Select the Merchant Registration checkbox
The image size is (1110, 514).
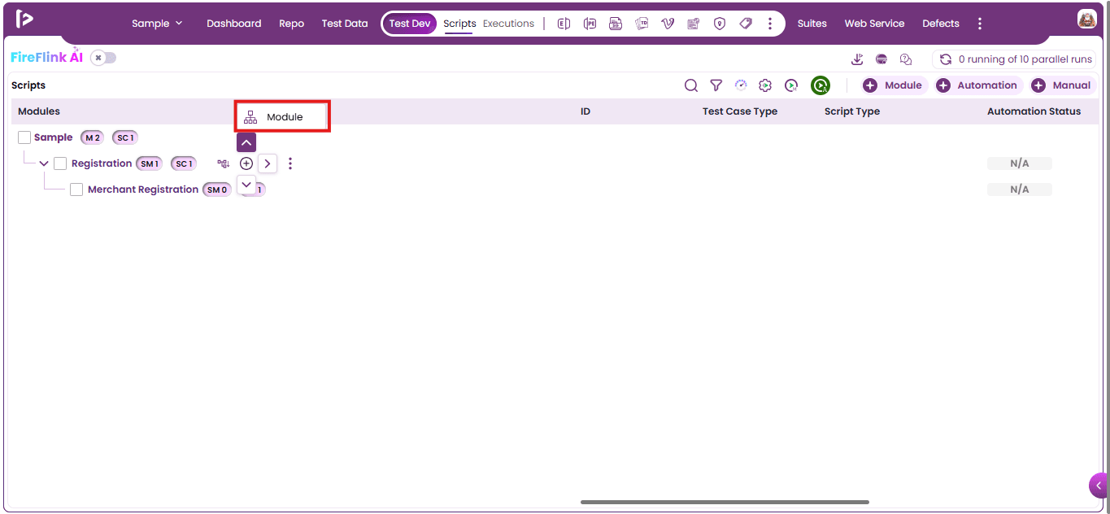[76, 189]
